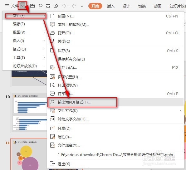
Task: Click the export to PDF toolbar icon
Action: (x=40, y=6)
